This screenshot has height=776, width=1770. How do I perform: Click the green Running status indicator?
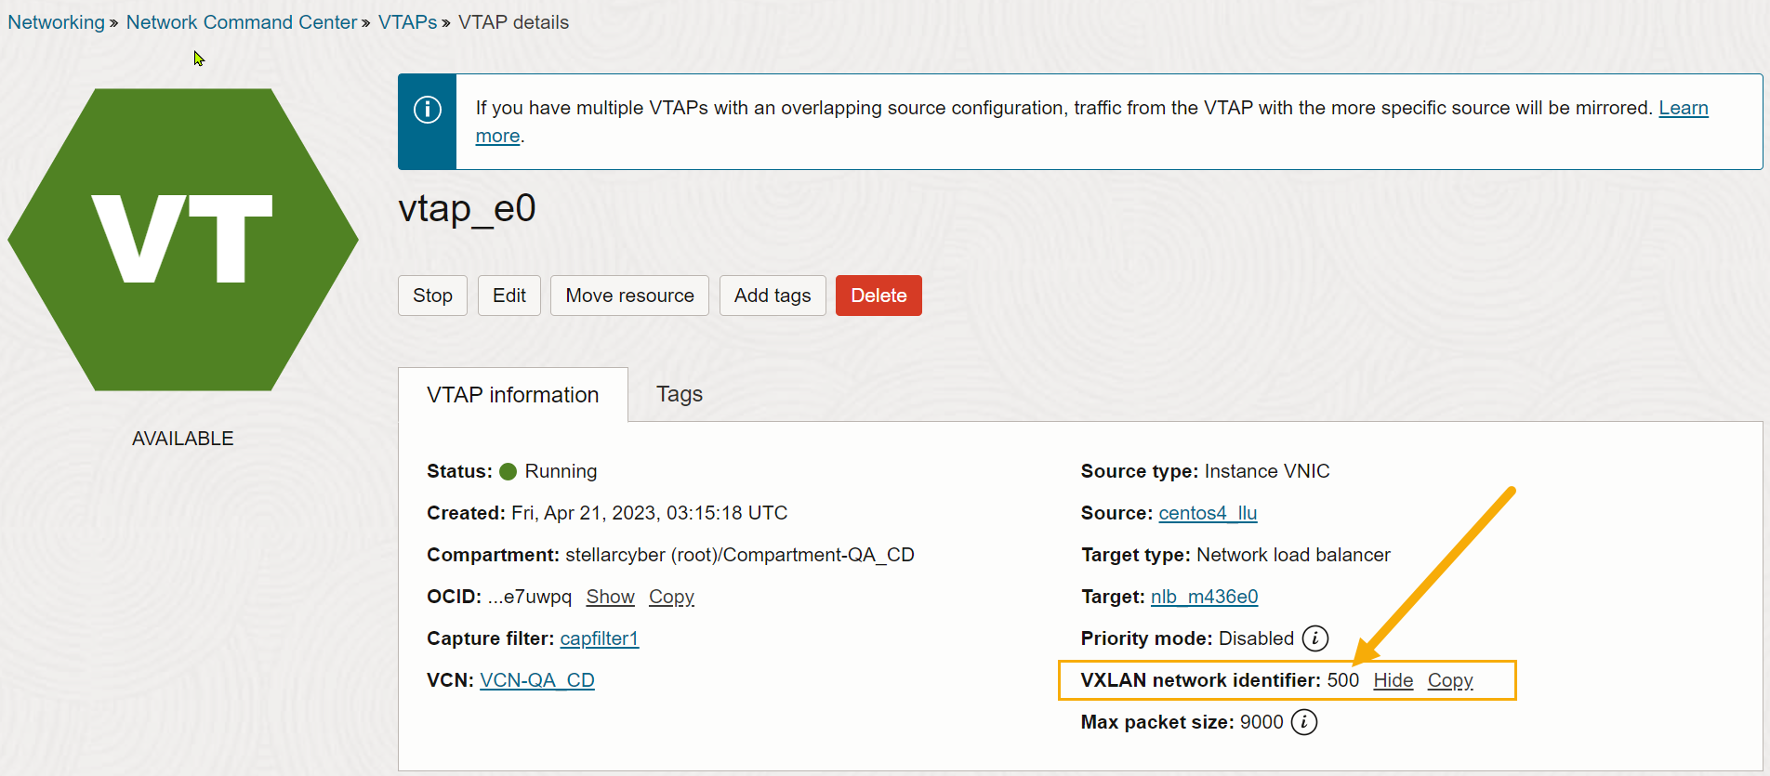pos(508,471)
